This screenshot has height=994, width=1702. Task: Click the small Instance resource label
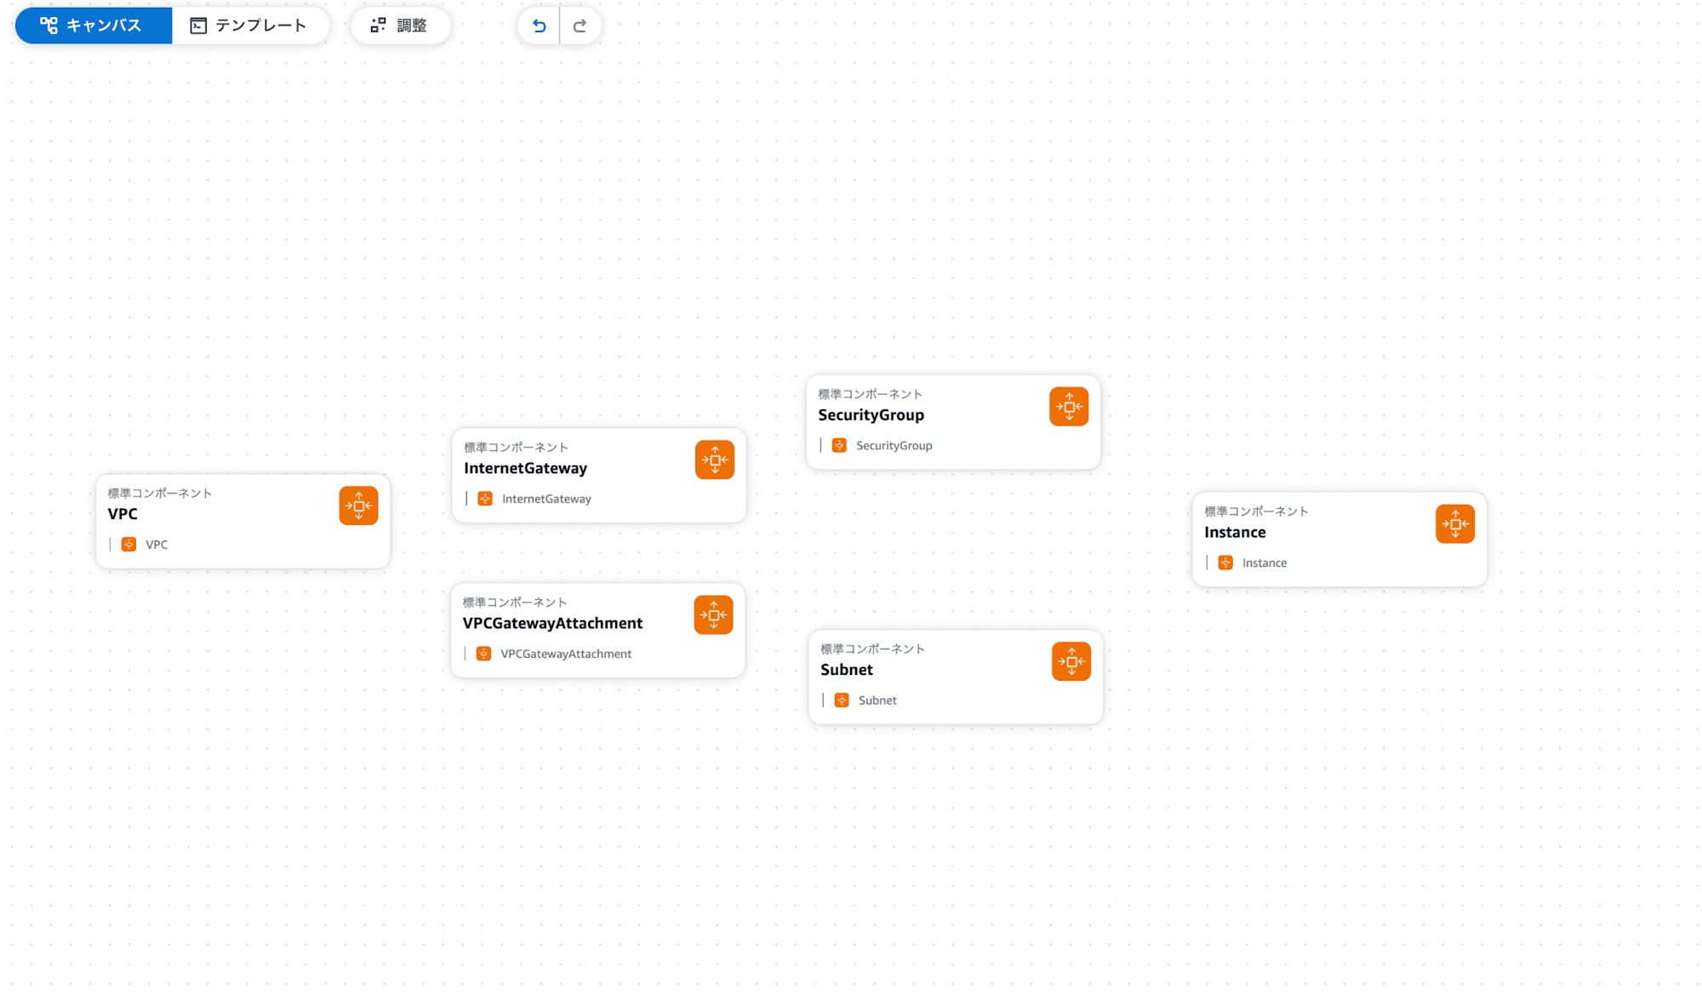coord(1265,563)
